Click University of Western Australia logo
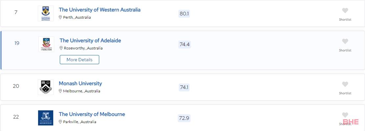This screenshot has width=365, height=131. coord(46,13)
